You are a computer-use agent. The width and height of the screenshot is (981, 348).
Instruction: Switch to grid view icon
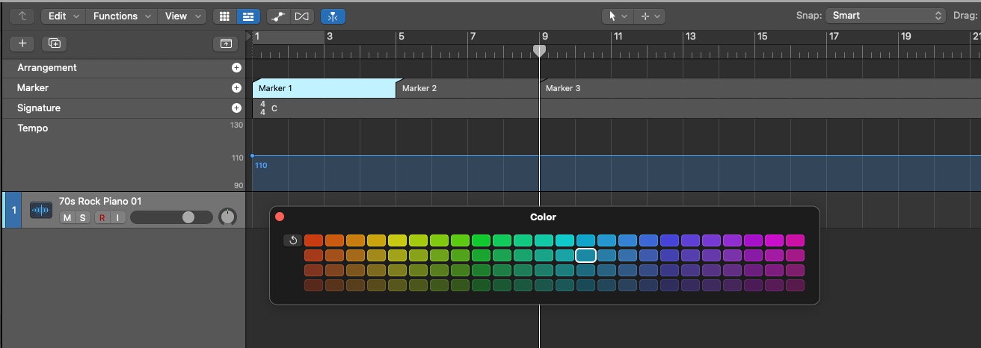point(224,16)
